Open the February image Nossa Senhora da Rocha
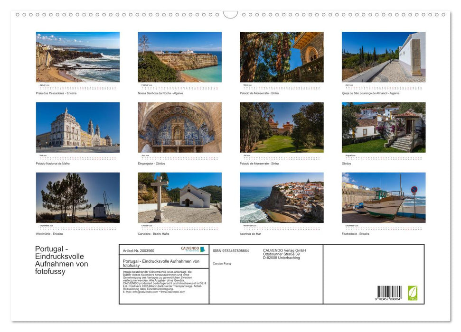Viewport: 461px width, 332px height. click(179, 57)
